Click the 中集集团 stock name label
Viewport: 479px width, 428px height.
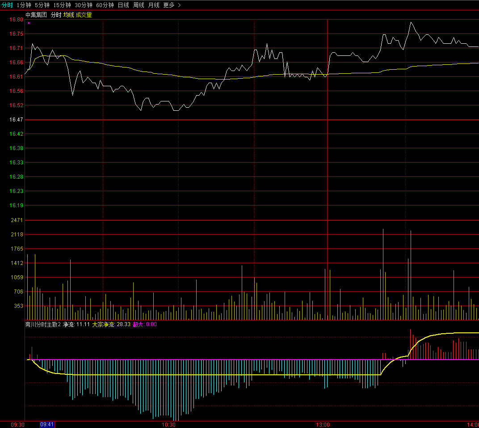(36, 15)
